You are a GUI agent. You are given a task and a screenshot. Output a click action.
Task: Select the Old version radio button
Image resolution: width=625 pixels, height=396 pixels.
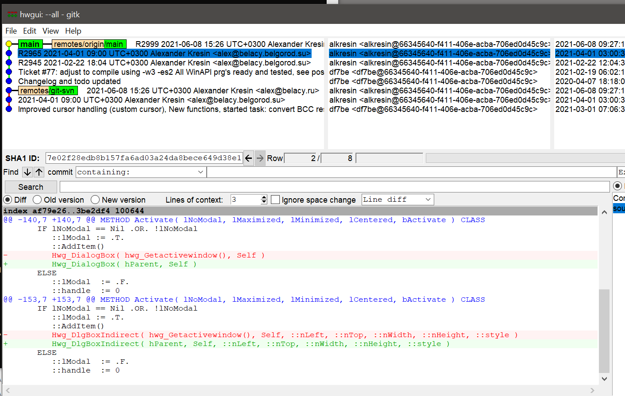38,200
